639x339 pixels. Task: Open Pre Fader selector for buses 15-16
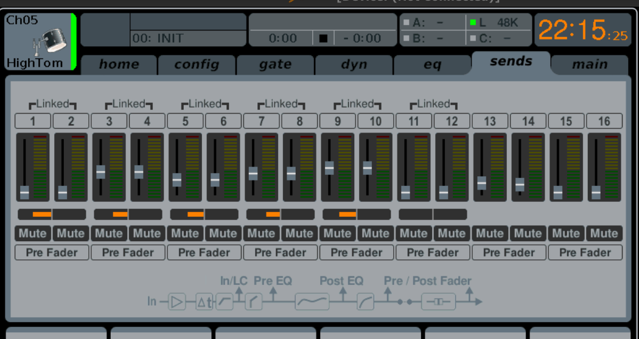point(585,253)
